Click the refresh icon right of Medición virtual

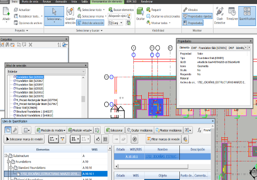[97, 130]
